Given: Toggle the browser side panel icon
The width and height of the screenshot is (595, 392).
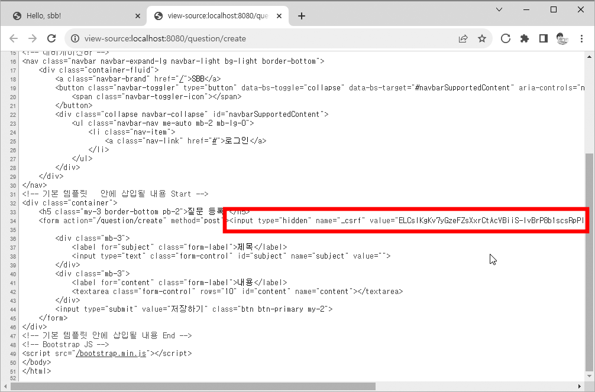Looking at the screenshot, I should coord(544,38).
